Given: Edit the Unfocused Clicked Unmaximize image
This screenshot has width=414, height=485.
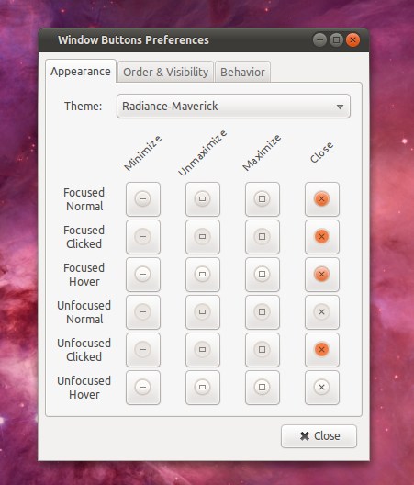Looking at the screenshot, I should pos(203,350).
